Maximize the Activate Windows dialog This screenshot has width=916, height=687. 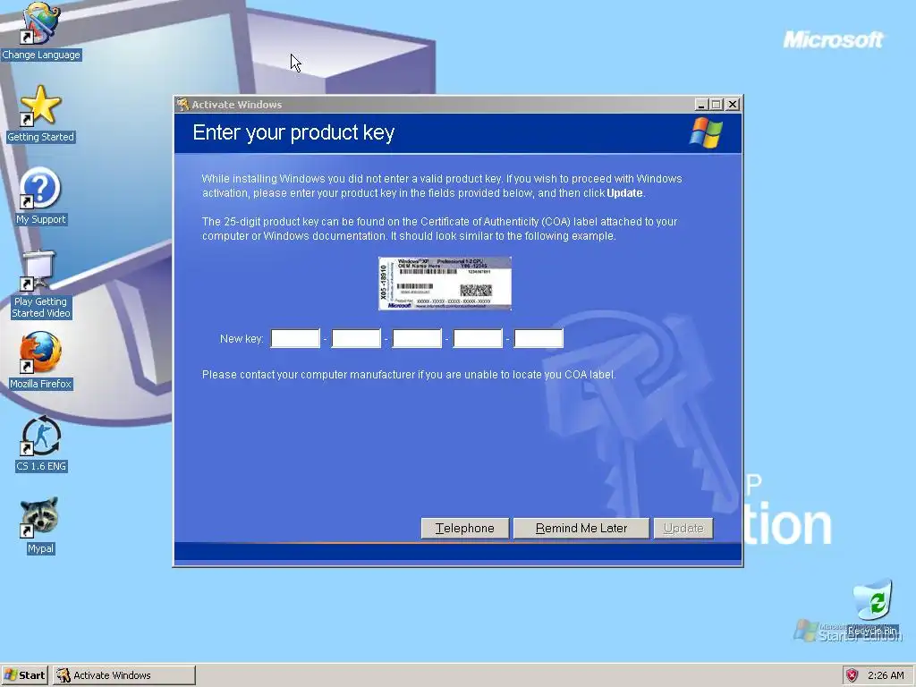[717, 105]
